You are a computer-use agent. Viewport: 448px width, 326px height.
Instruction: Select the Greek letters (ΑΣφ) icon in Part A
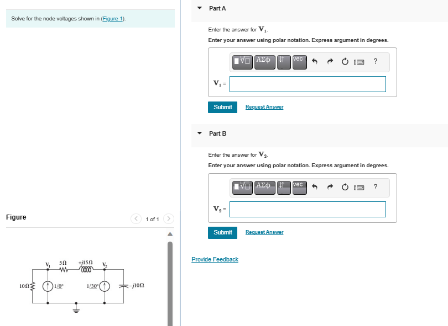coord(264,62)
